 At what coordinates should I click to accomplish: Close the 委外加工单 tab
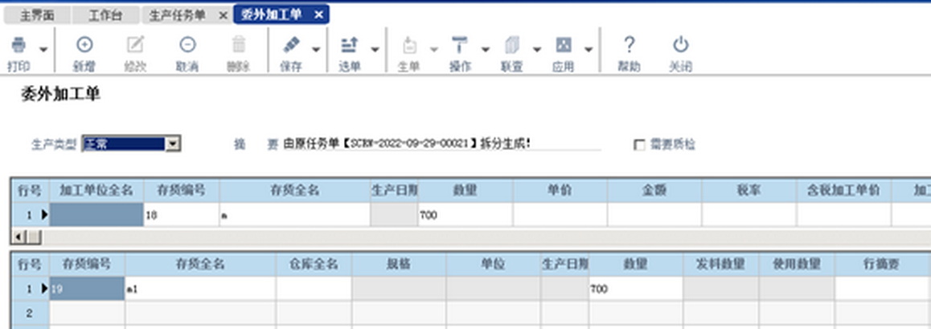[x=318, y=14]
